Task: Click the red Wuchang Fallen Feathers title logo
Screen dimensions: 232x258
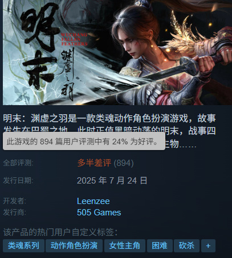Action: coord(74,39)
